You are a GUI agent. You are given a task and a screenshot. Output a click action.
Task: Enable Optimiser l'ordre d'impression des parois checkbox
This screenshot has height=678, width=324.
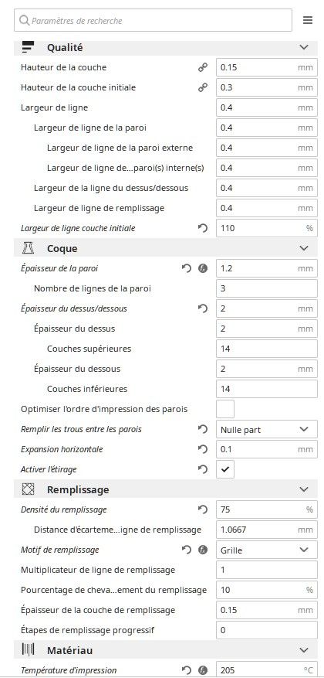(x=225, y=409)
